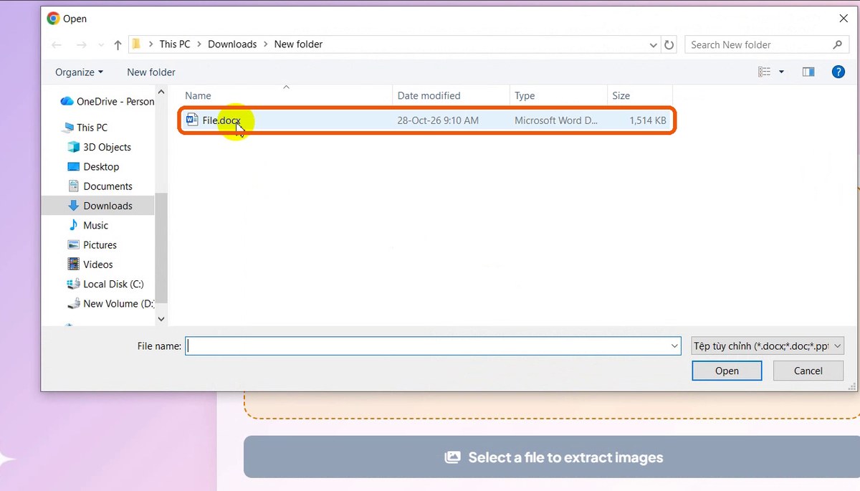
Task: Click the OneDrive cloud icon
Action: (67, 101)
